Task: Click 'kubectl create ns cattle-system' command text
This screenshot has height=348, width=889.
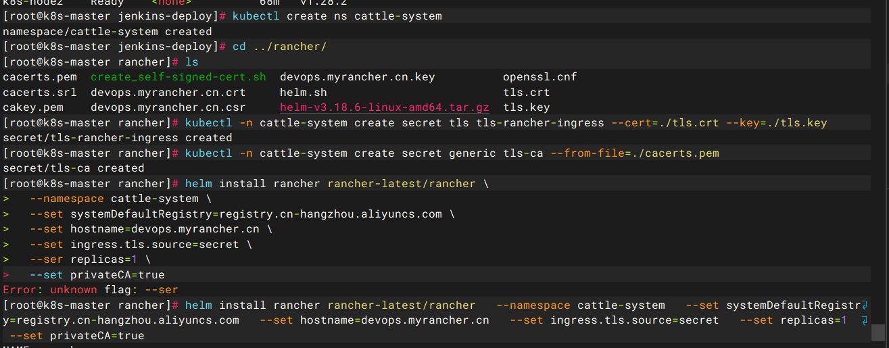Action: [337, 16]
